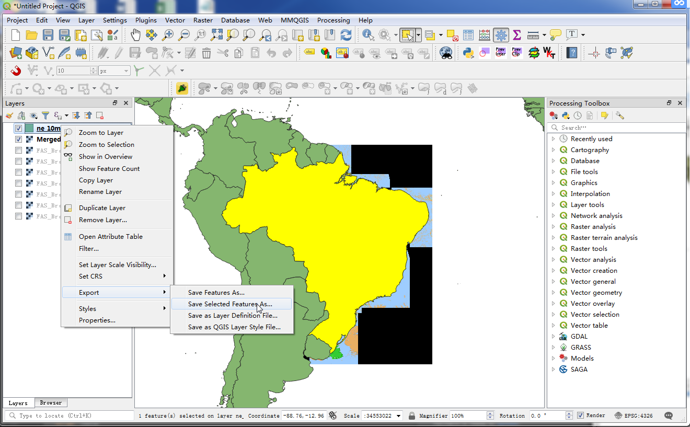The image size is (690, 427).
Task: Click the Zoom In magnifier tool
Action: 167,35
